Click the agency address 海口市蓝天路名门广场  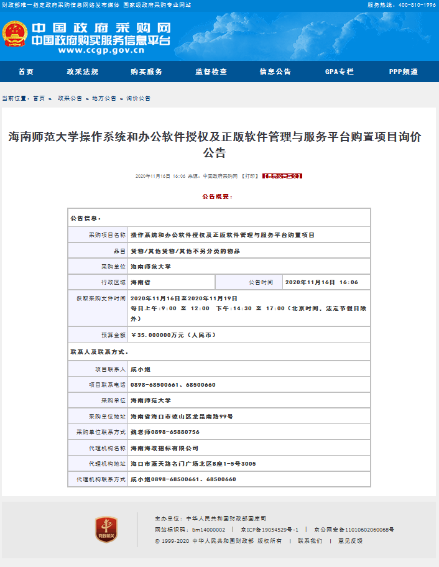[193, 464]
